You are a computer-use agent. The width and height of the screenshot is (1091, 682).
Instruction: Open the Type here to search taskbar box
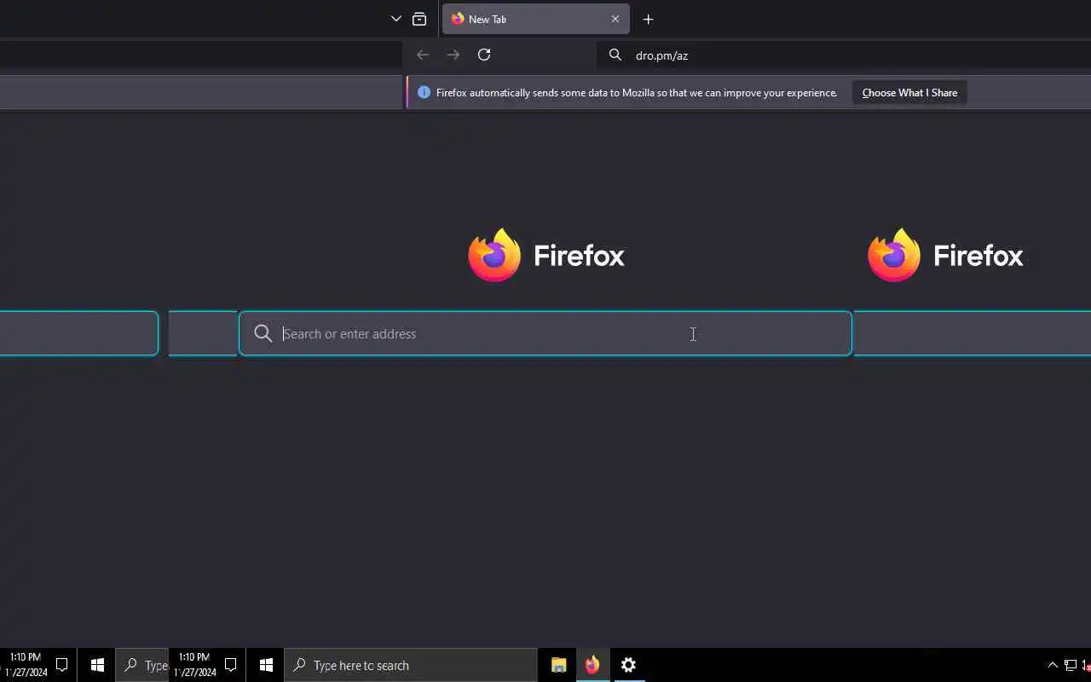[x=411, y=665]
